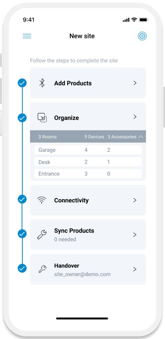The width and height of the screenshot is (165, 339).
Task: Open the Handover step
Action: [88, 269]
